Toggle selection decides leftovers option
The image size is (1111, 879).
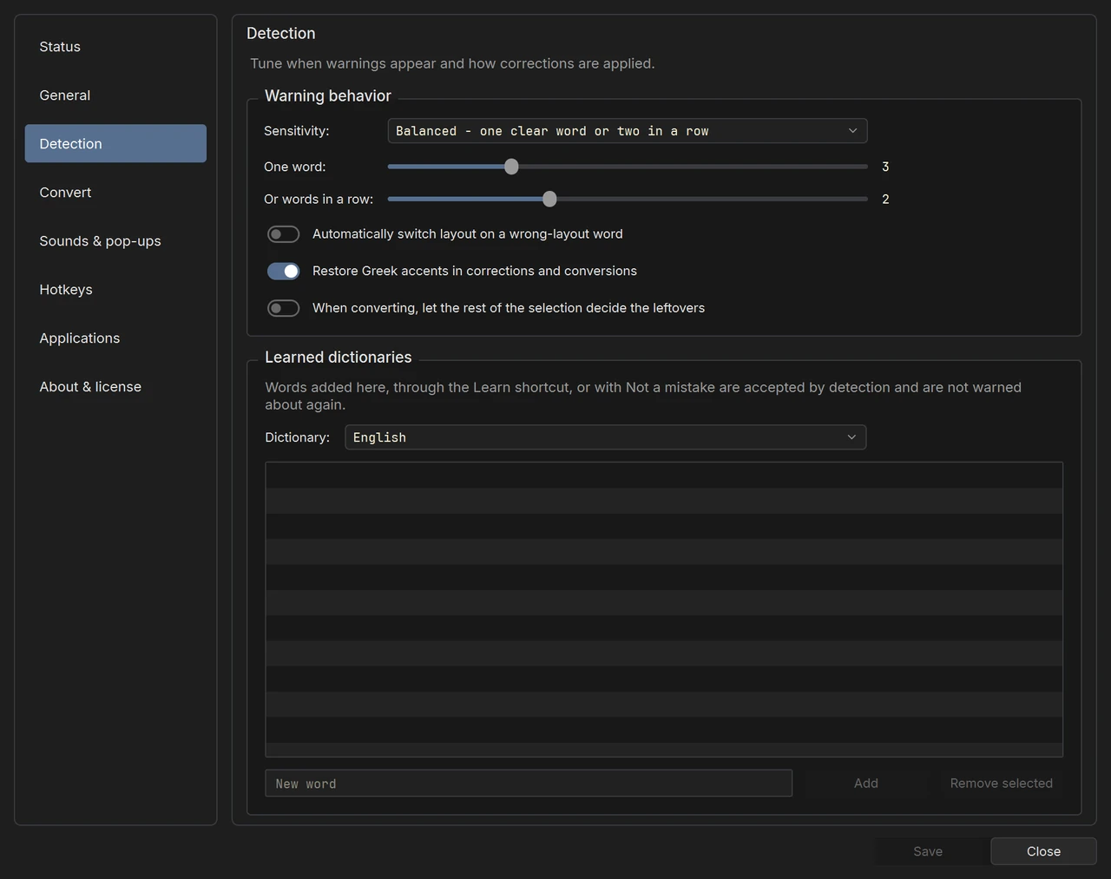[x=283, y=308]
